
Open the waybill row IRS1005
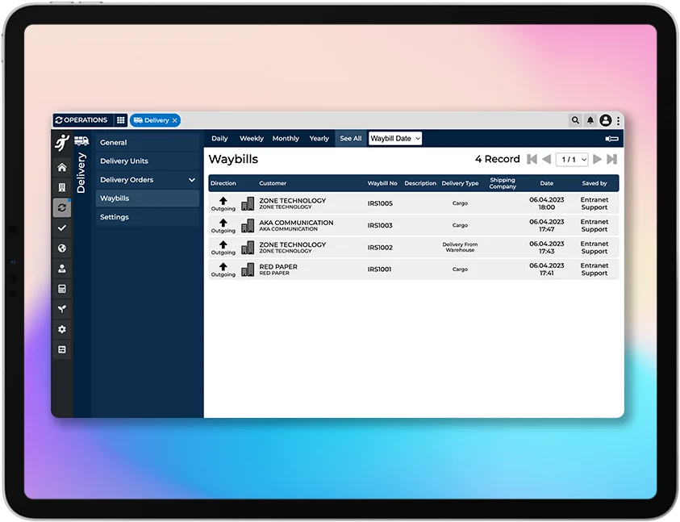pyautogui.click(x=380, y=203)
